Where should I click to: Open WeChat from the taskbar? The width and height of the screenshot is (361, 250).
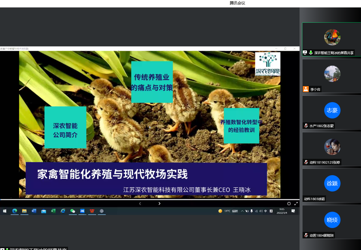[x=73, y=211]
